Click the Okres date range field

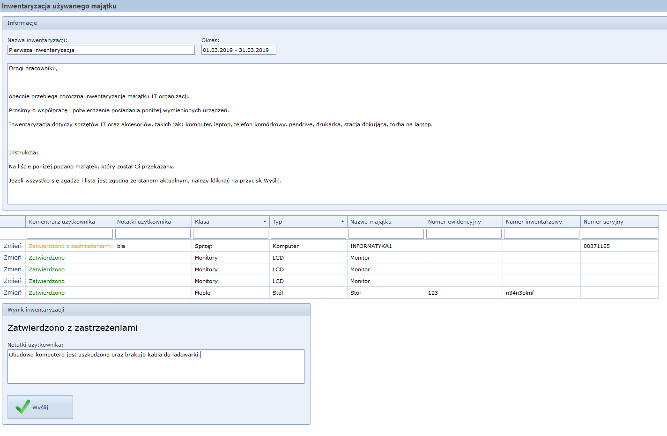239,50
